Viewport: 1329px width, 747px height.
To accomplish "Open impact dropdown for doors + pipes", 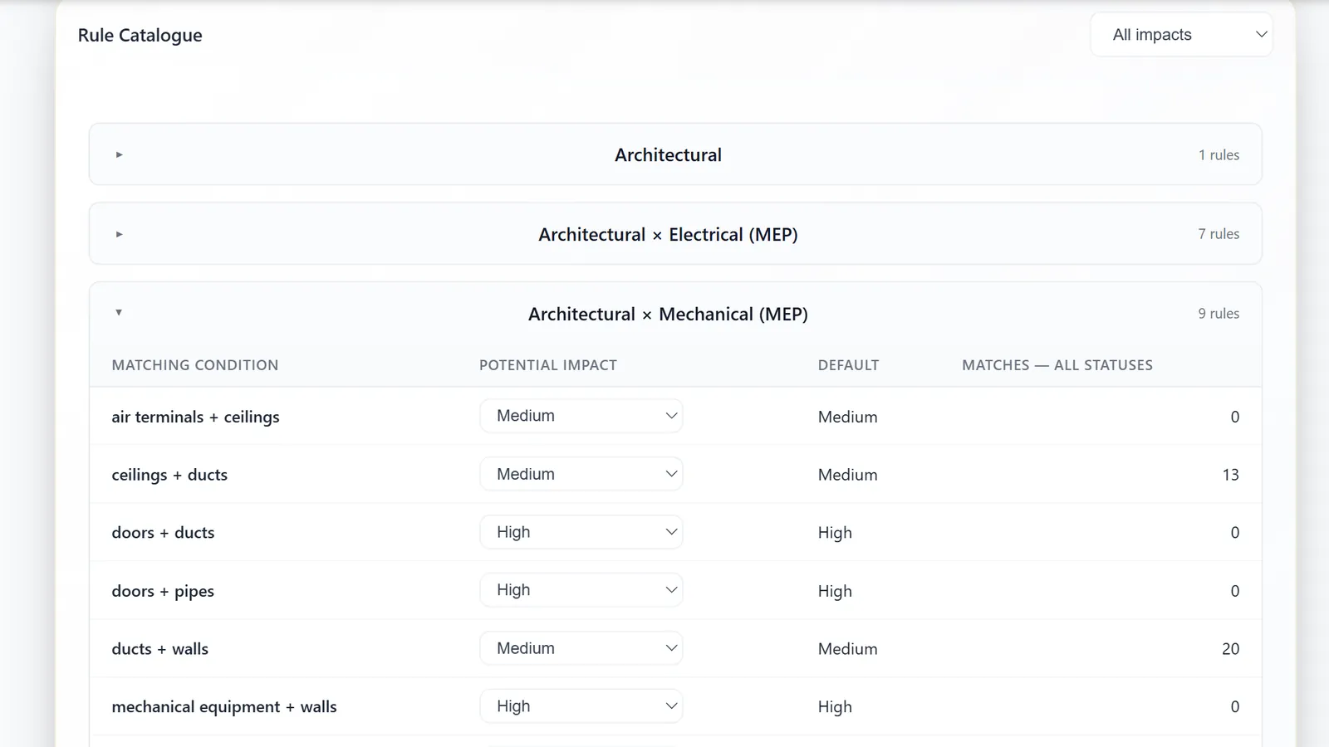I will pyautogui.click(x=581, y=590).
